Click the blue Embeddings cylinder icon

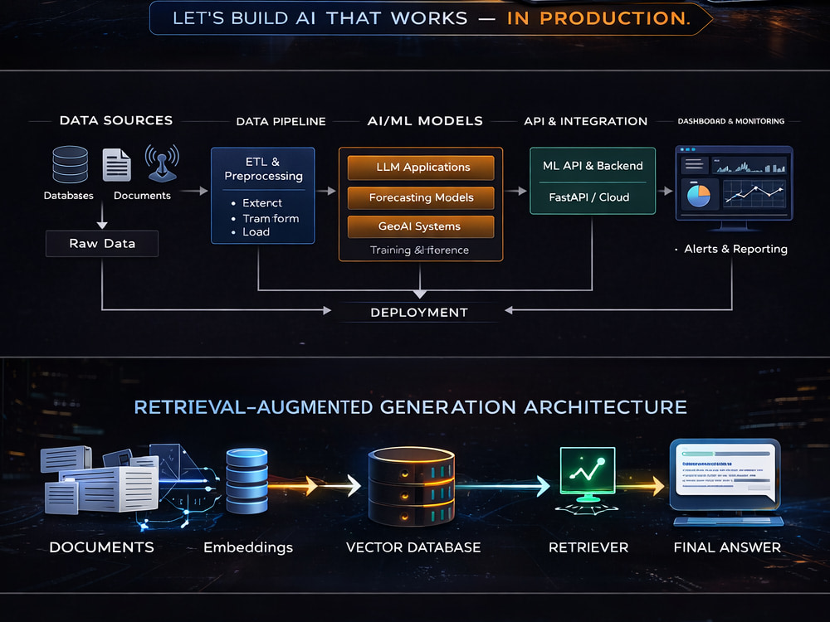coord(247,481)
